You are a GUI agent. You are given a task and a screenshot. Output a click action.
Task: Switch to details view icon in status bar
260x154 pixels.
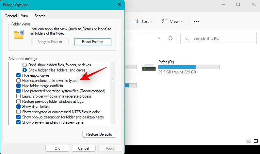tap(248, 141)
